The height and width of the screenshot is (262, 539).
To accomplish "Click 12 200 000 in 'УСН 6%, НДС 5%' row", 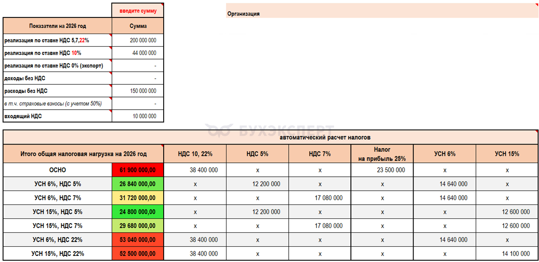I will (257, 184).
